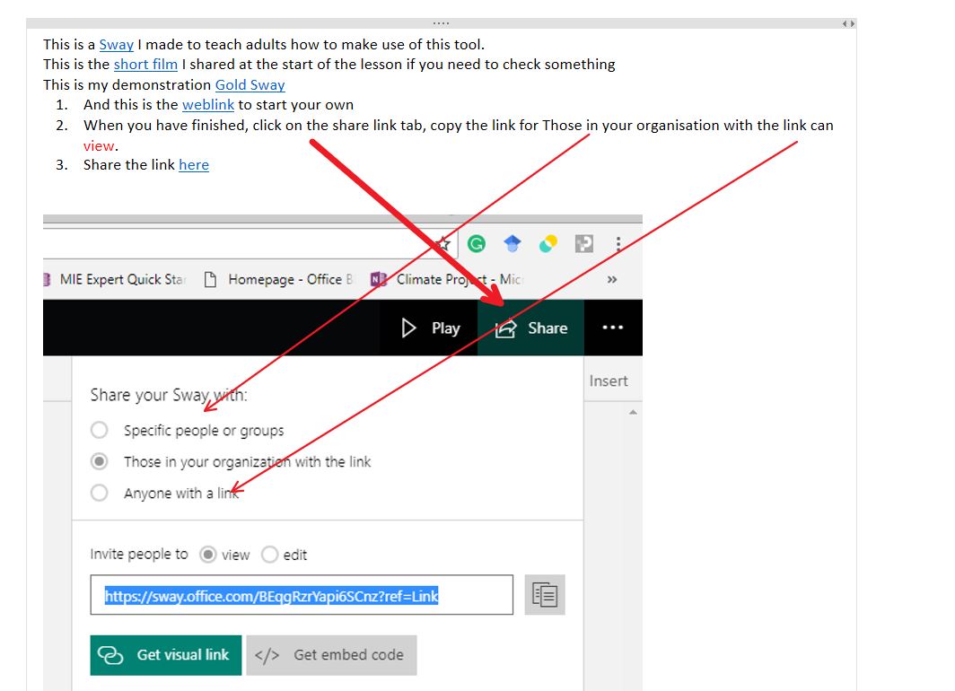Choose Anyone with a link option
Viewport: 955px width, 691px height.
coord(100,493)
